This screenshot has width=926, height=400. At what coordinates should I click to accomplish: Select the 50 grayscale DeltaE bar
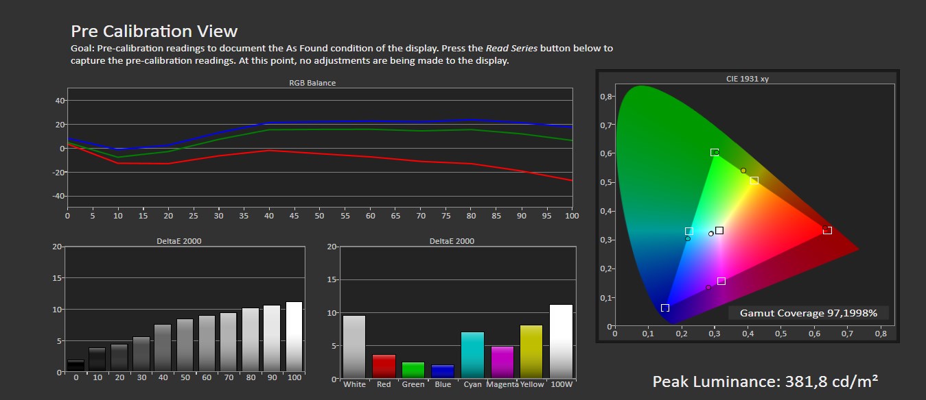(185, 345)
